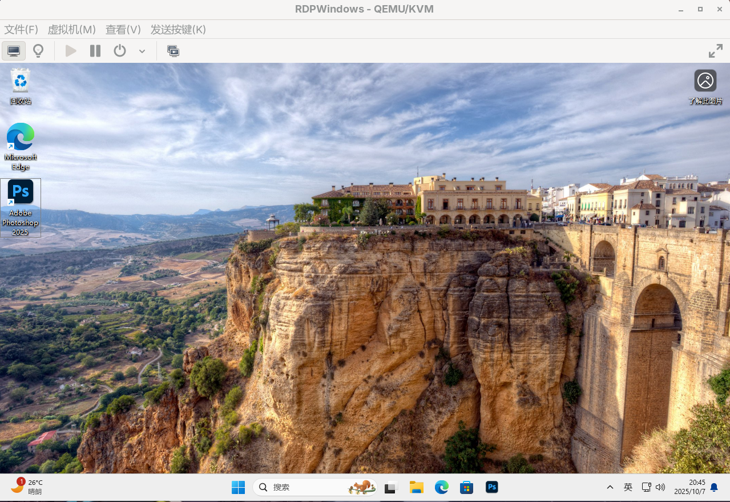Show virtual hardware details lightbulb
The image size is (730, 502).
[x=38, y=51]
